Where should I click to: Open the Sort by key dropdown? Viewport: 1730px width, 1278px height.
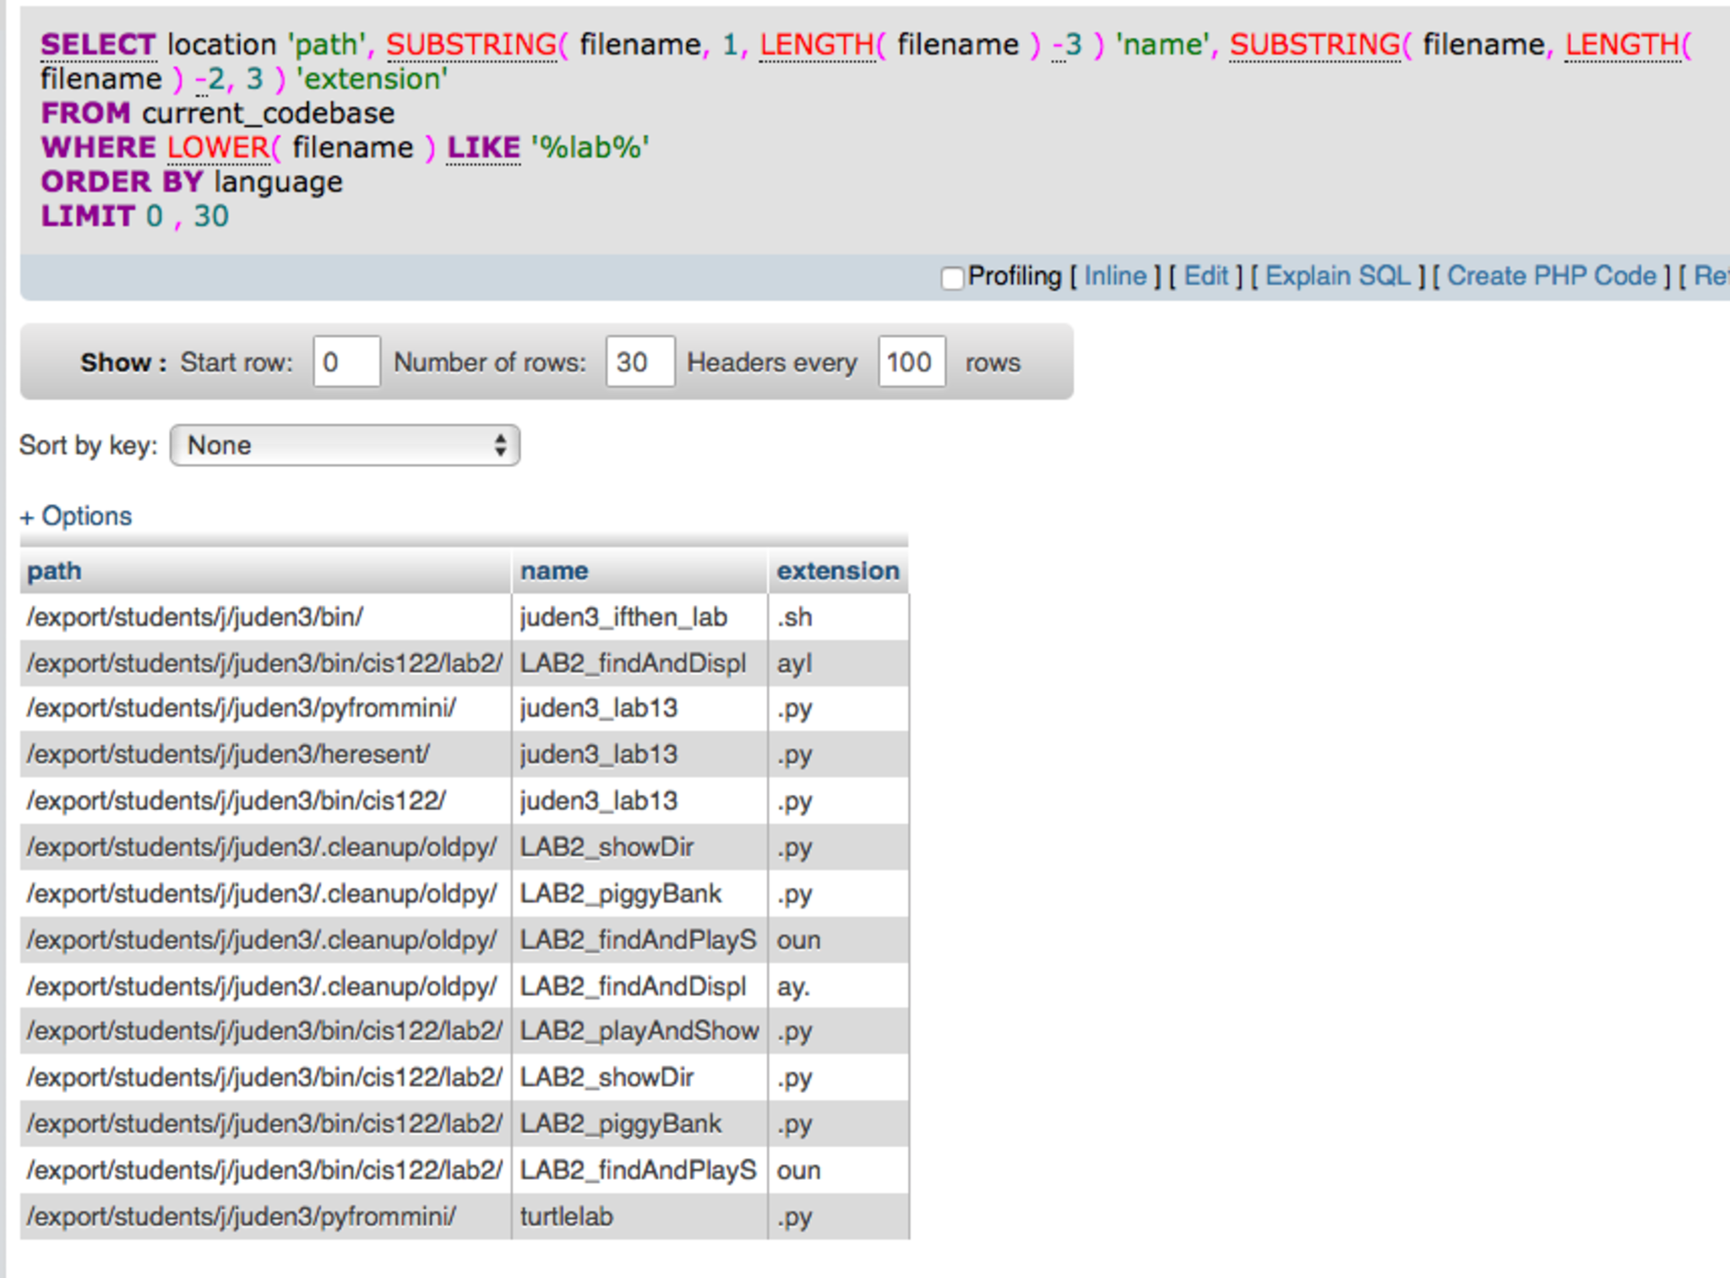point(345,445)
